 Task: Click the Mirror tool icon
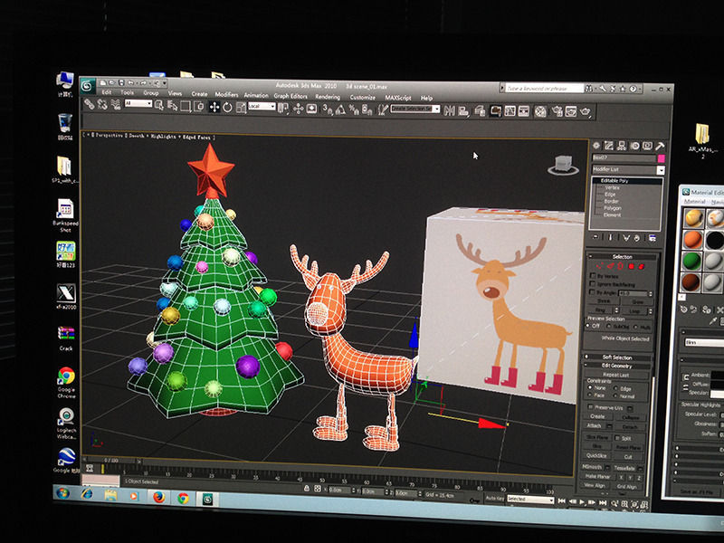click(x=449, y=110)
